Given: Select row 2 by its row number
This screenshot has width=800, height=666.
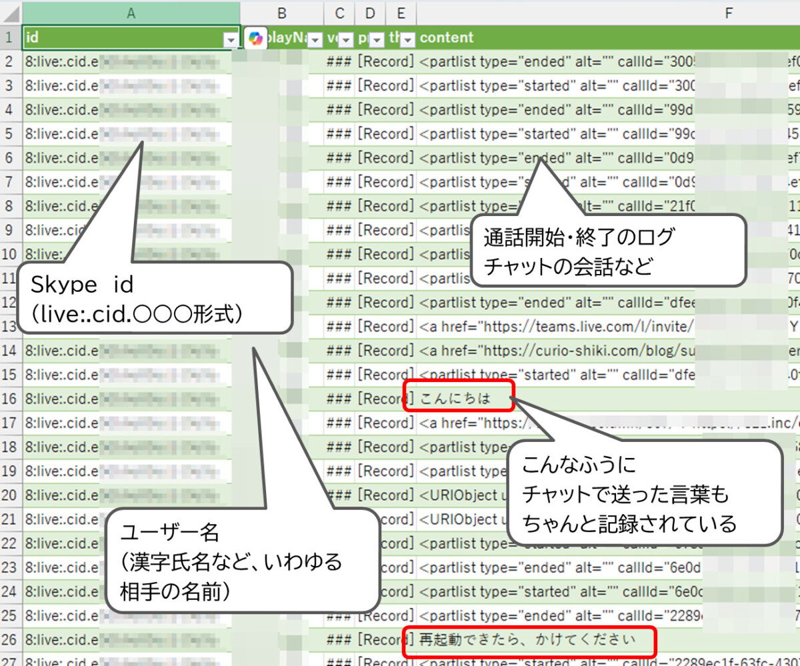Looking at the screenshot, I should pos(10,62).
